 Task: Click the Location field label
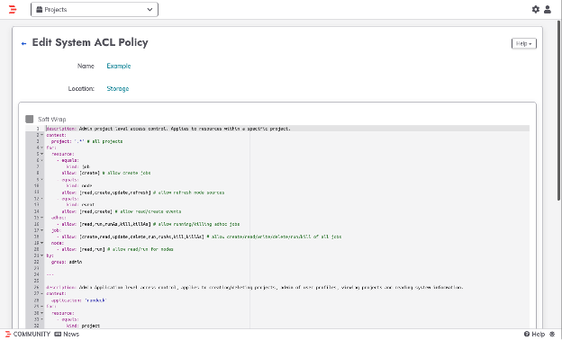coord(81,89)
